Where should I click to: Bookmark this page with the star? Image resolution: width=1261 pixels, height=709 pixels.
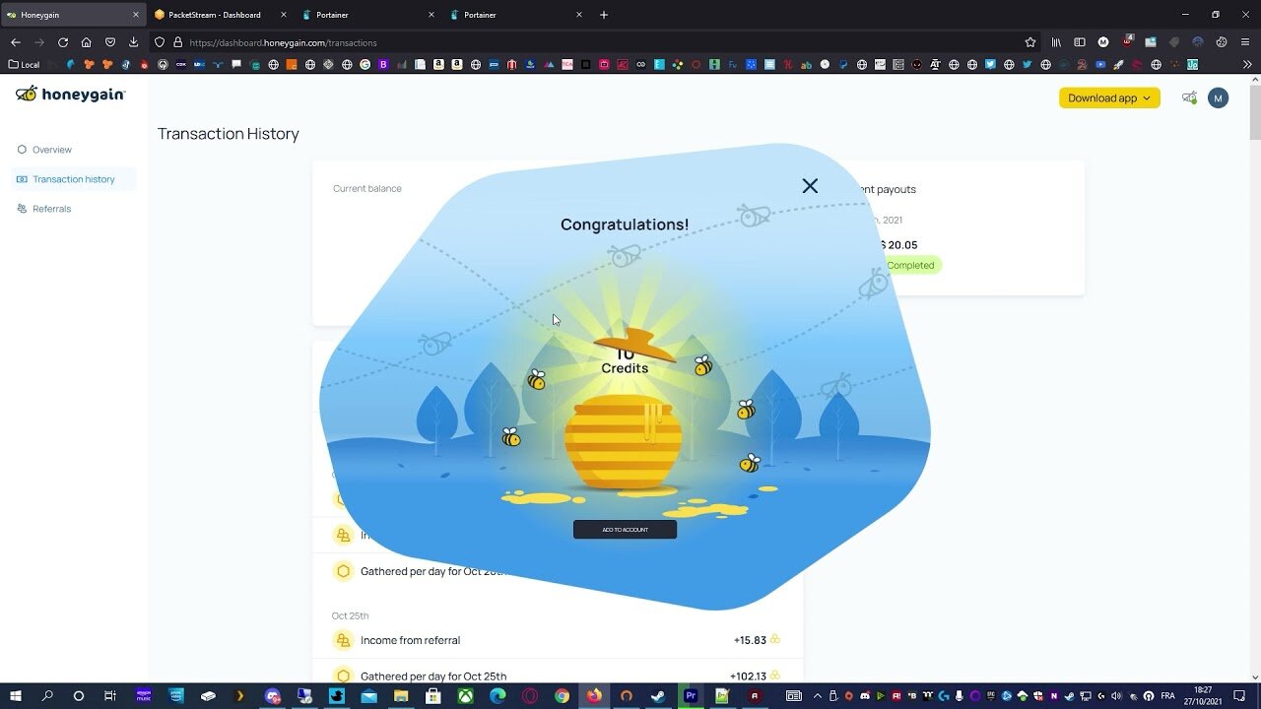(1030, 42)
